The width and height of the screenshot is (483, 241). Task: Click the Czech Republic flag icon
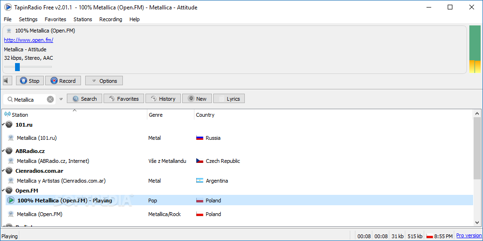point(200,161)
